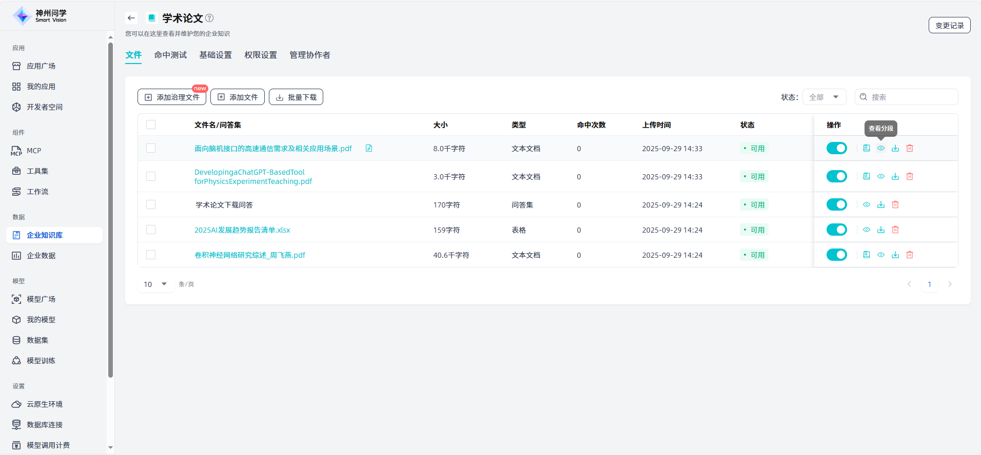
Task: Switch to the 命中测试 tab
Action: coord(170,55)
